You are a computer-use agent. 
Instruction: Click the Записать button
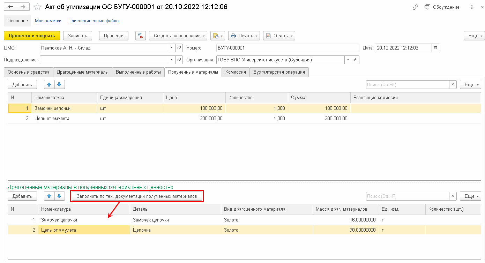[77, 36]
